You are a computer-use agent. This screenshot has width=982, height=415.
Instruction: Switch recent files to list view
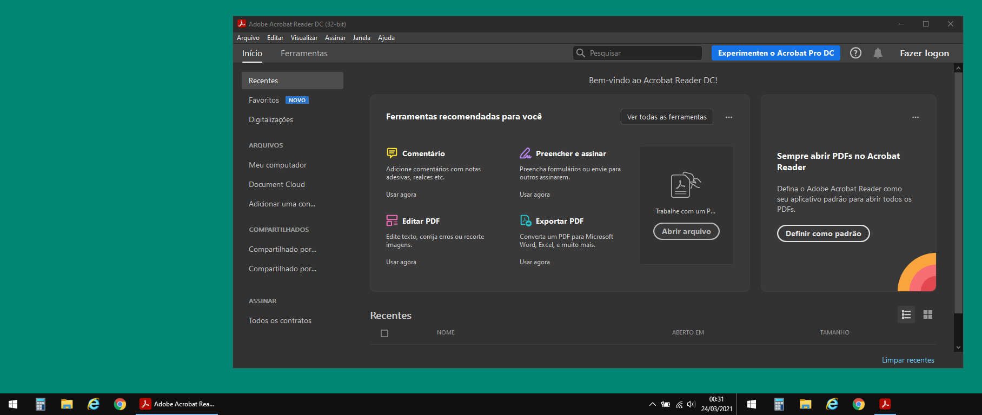pyautogui.click(x=906, y=314)
